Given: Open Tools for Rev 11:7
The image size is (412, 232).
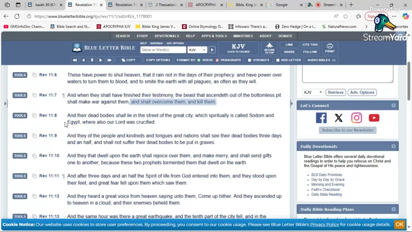Looking at the screenshot, I should click(x=20, y=95).
